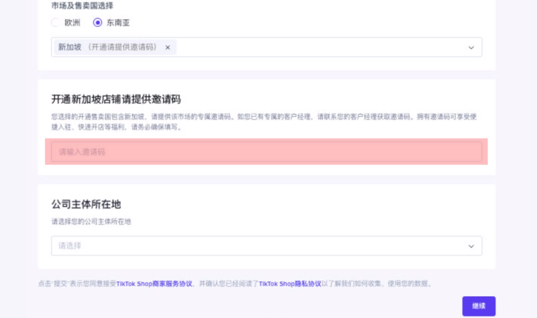The width and height of the screenshot is (537, 318).
Task: Remove the 新加坡 tag using its × icon
Action: point(167,47)
